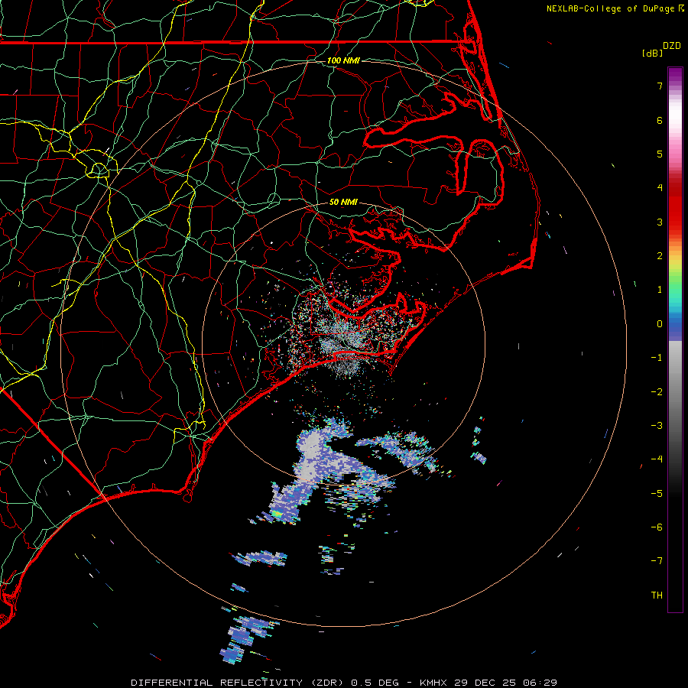688x688 pixels.
Task: Click the 6 value on the dB scale
Action: point(660,120)
